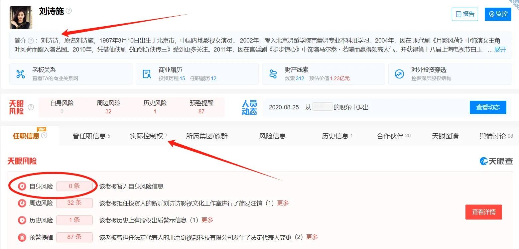Click the 北京奇视邦科技有限公司 warning description
Image resolution: width=519 pixels, height=249 pixels.
pyautogui.click(x=201, y=237)
